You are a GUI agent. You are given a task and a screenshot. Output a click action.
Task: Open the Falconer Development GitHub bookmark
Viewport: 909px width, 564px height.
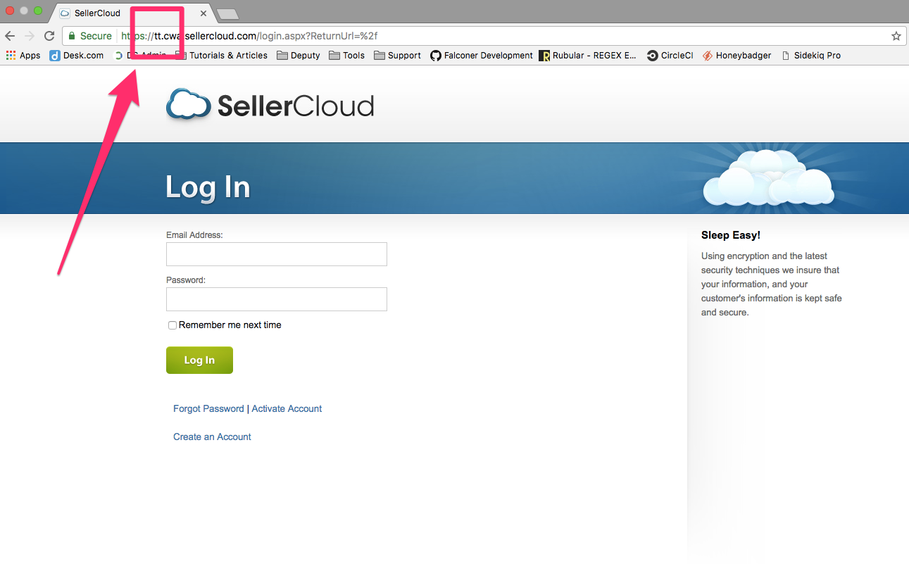click(x=482, y=56)
